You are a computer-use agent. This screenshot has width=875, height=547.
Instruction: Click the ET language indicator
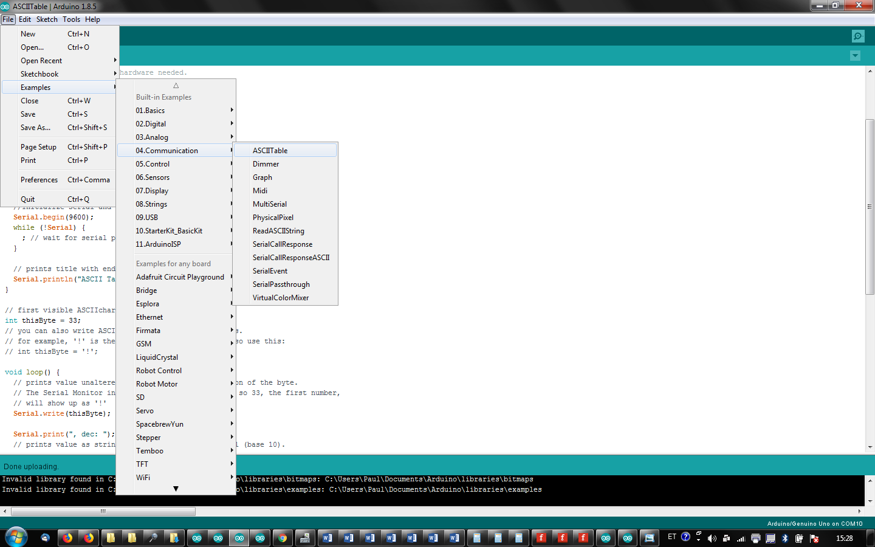pyautogui.click(x=671, y=537)
